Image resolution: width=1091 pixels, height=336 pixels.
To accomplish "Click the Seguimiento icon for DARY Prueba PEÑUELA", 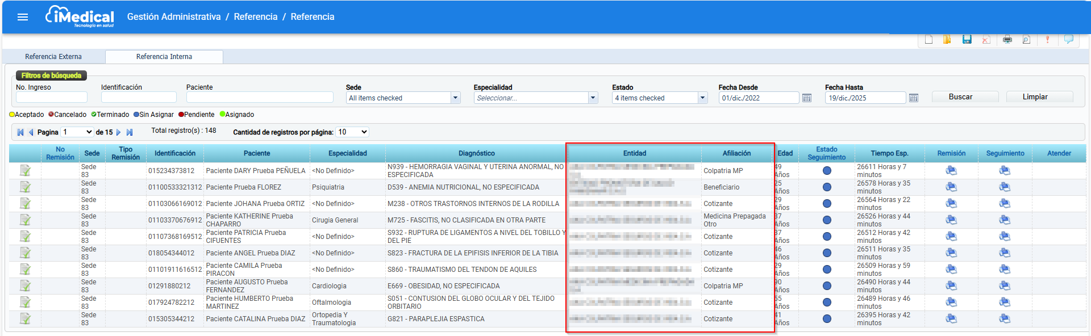I will (x=1005, y=170).
